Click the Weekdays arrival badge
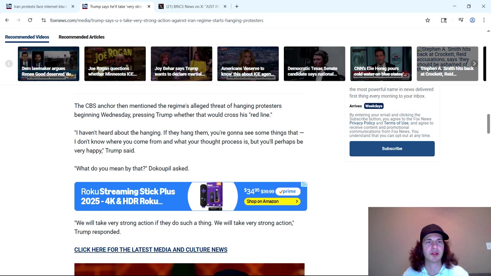The height and width of the screenshot is (276, 491). (x=374, y=106)
